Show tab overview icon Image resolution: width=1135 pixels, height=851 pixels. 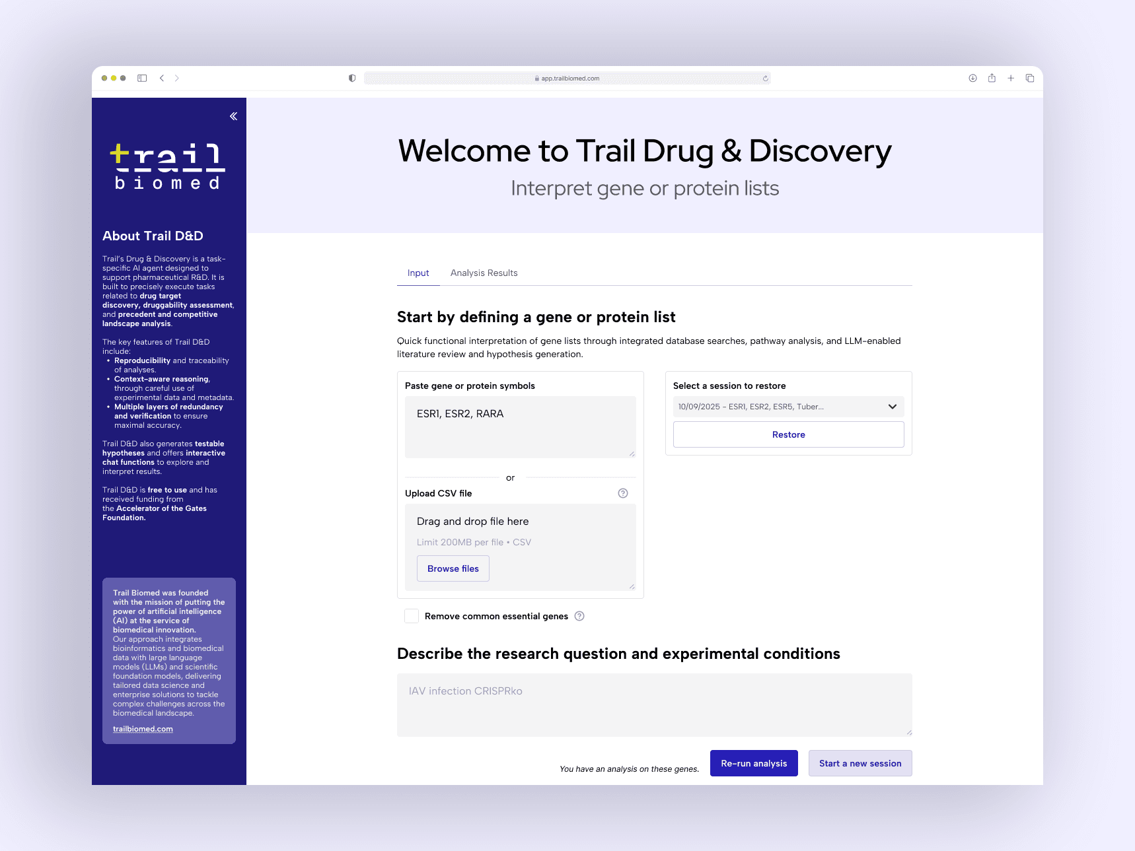tap(1029, 78)
